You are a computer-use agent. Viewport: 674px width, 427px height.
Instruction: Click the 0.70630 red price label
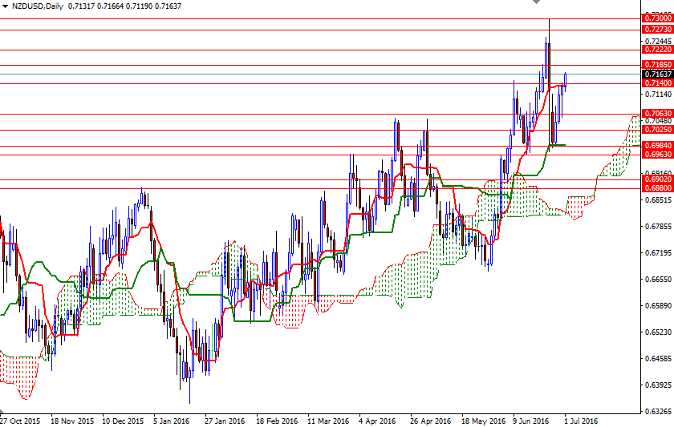(657, 114)
